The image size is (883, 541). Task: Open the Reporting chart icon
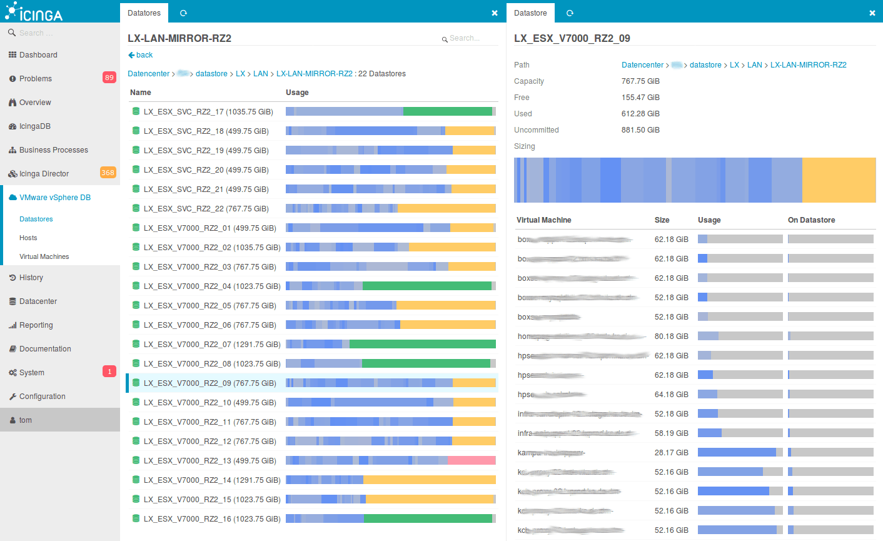click(13, 325)
